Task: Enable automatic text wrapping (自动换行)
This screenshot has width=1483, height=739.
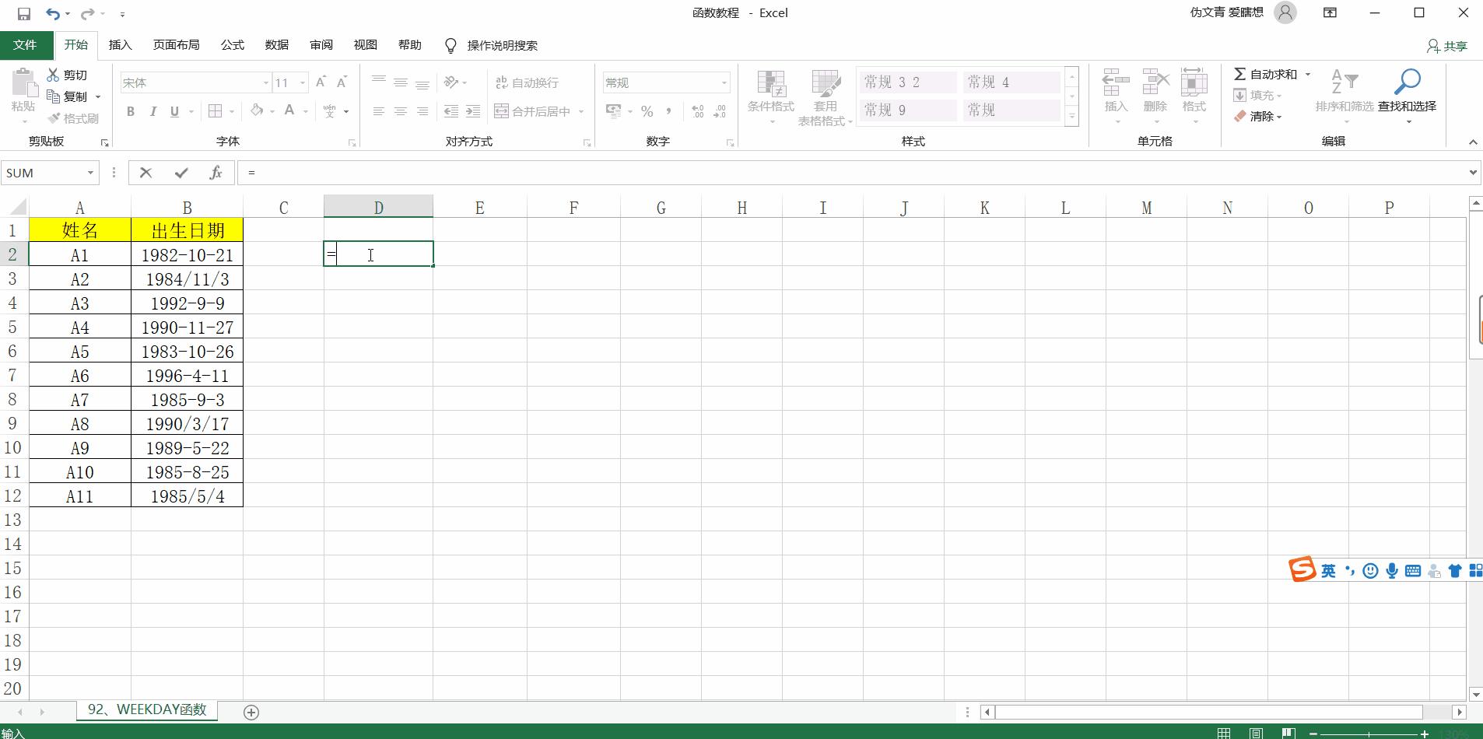Action: pos(526,82)
